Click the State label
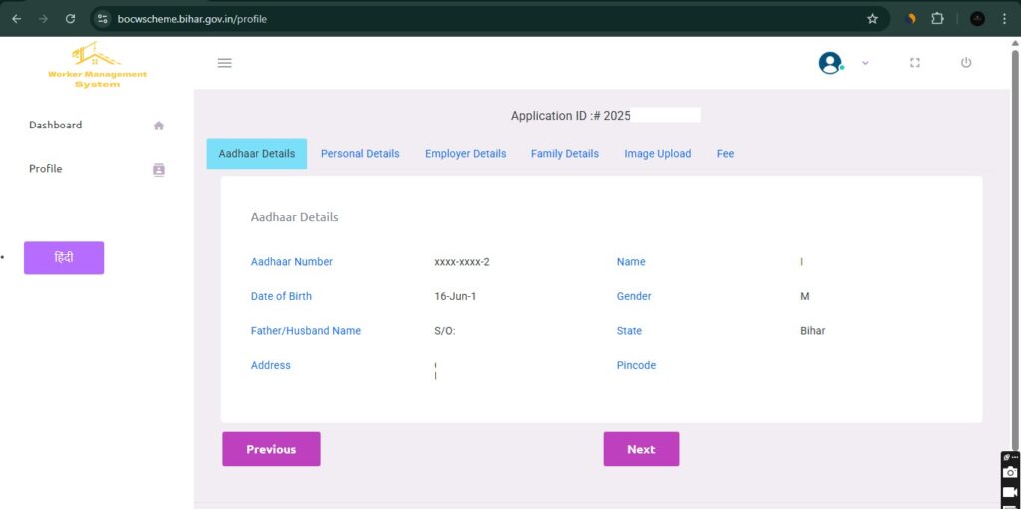1021x509 pixels. point(629,331)
